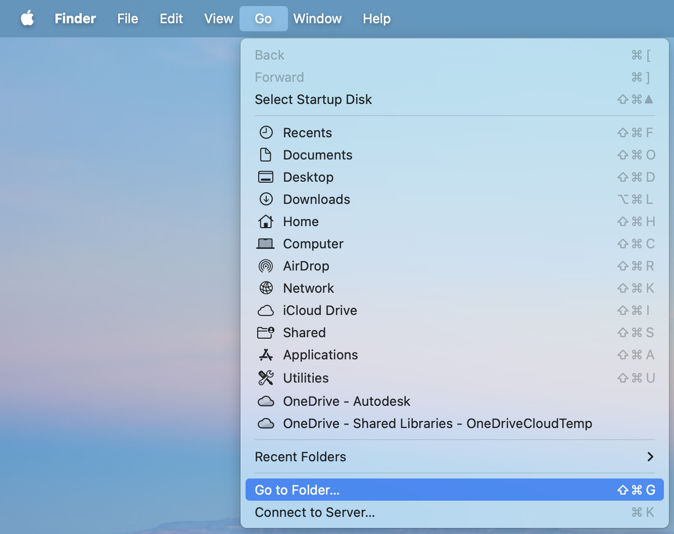Click the Apple menu logo

pos(28,18)
